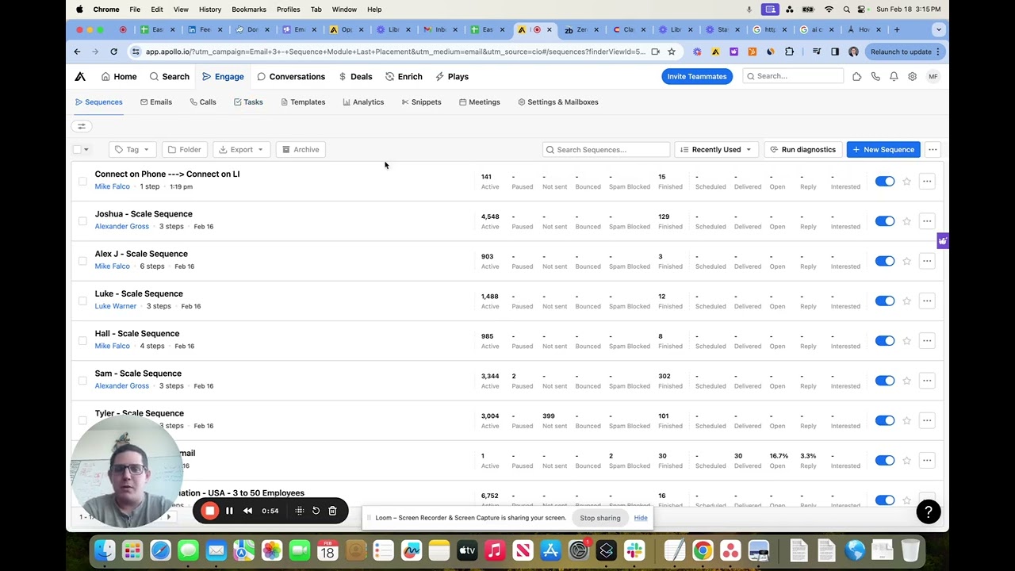Star the Luke - Scale Sequence row
This screenshot has width=1015, height=571.
tap(906, 301)
